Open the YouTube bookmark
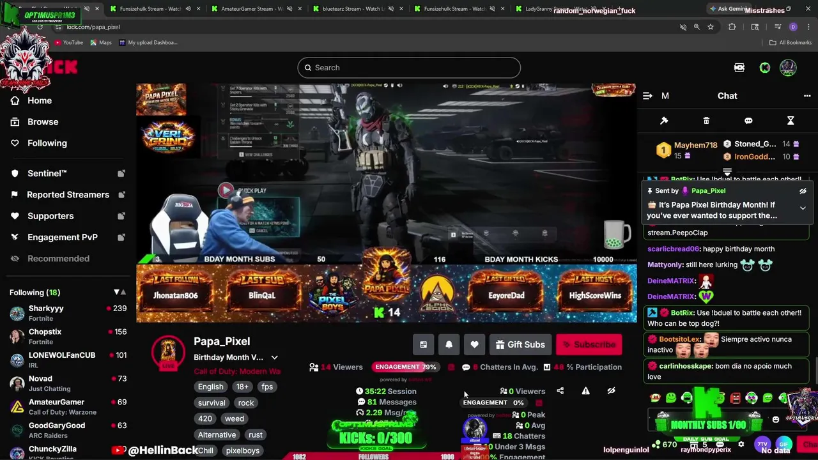 (68, 42)
